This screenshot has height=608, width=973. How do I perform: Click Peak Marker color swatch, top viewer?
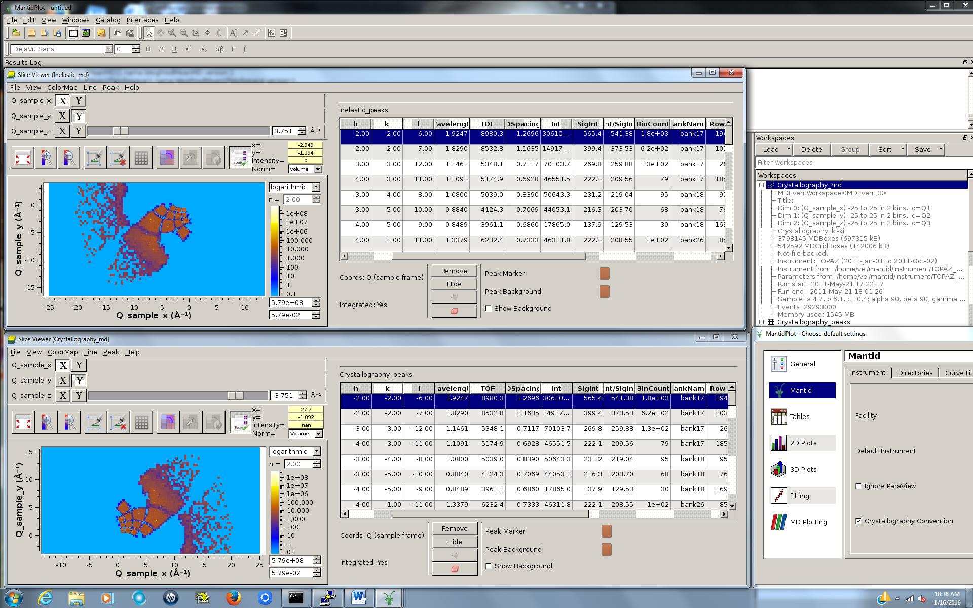tap(604, 274)
